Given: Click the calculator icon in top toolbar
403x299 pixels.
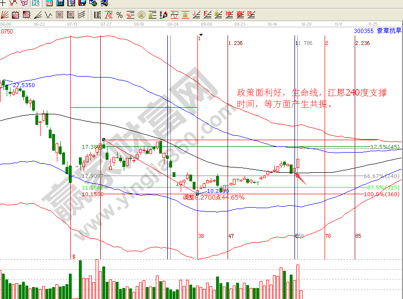Looking at the screenshot, I should [60, 3].
